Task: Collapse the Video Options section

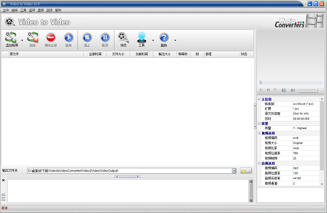Action: [259, 133]
